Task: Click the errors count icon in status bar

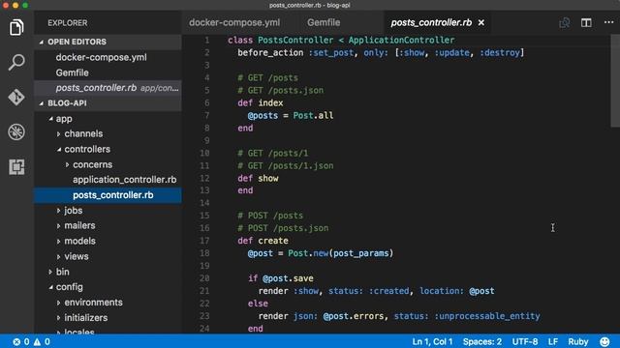Action: (16, 341)
